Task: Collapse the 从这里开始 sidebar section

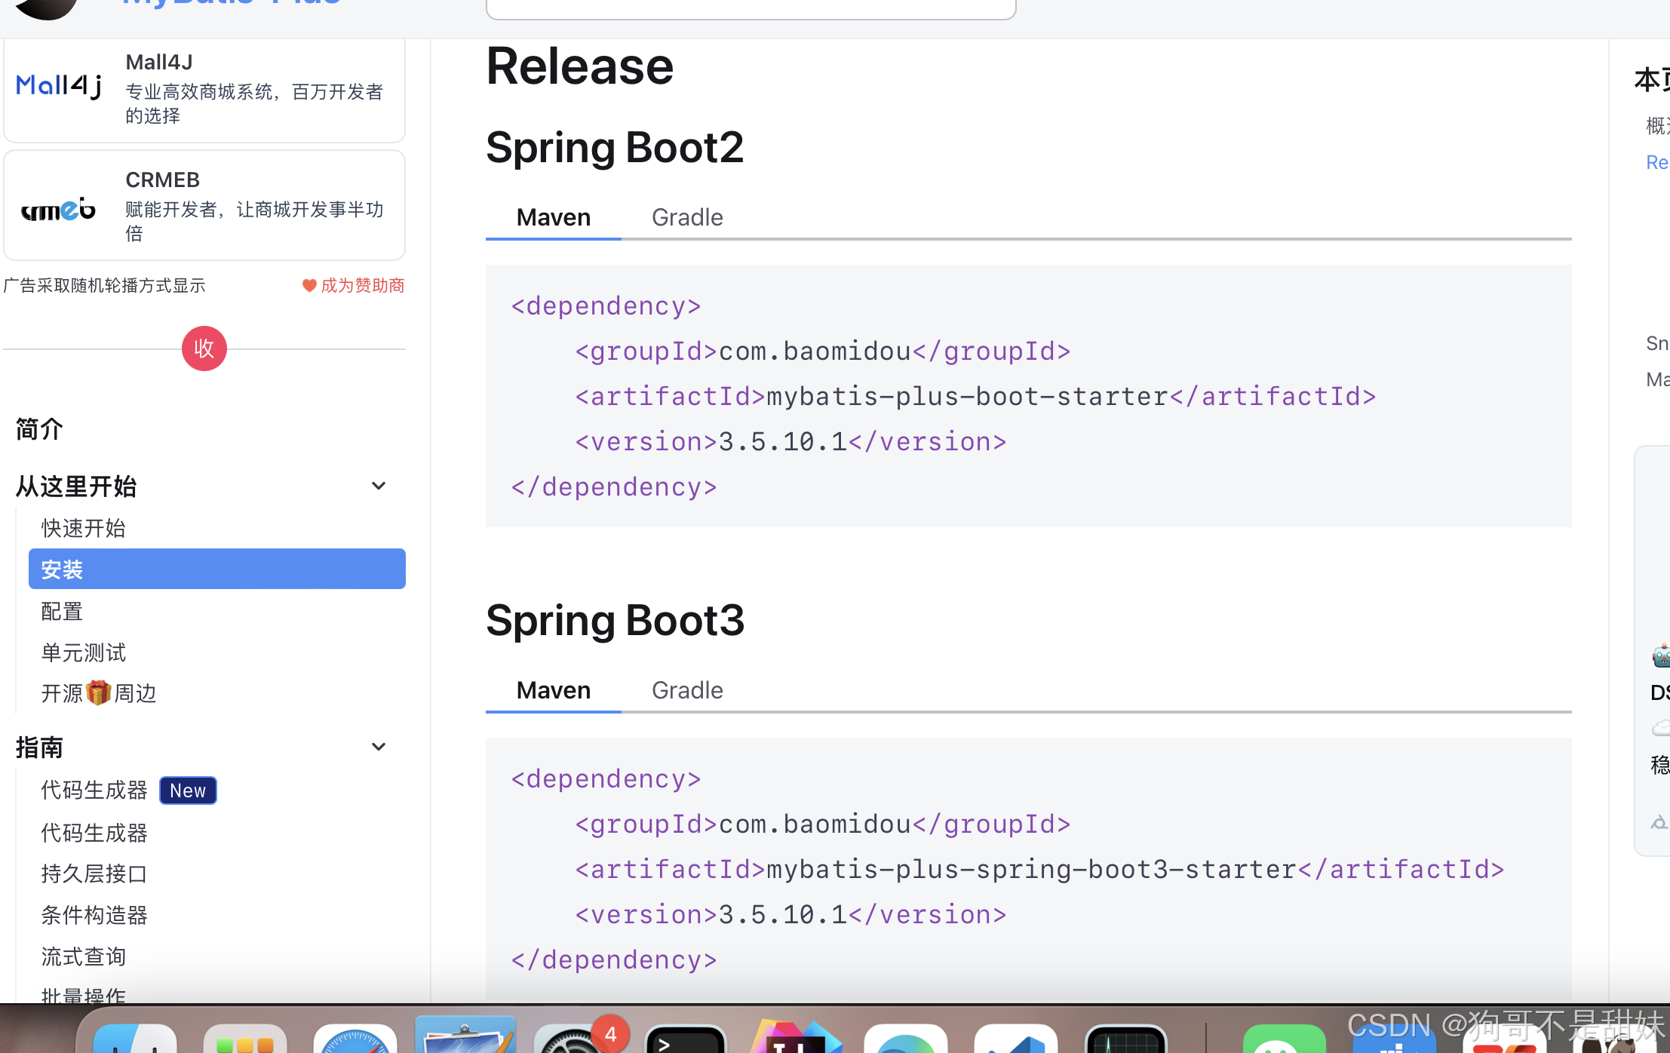Action: 379,486
